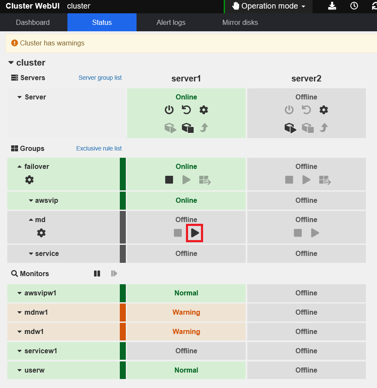Open the Exclusive rule list link
Viewport: 377px width, 388px height.
click(99, 148)
